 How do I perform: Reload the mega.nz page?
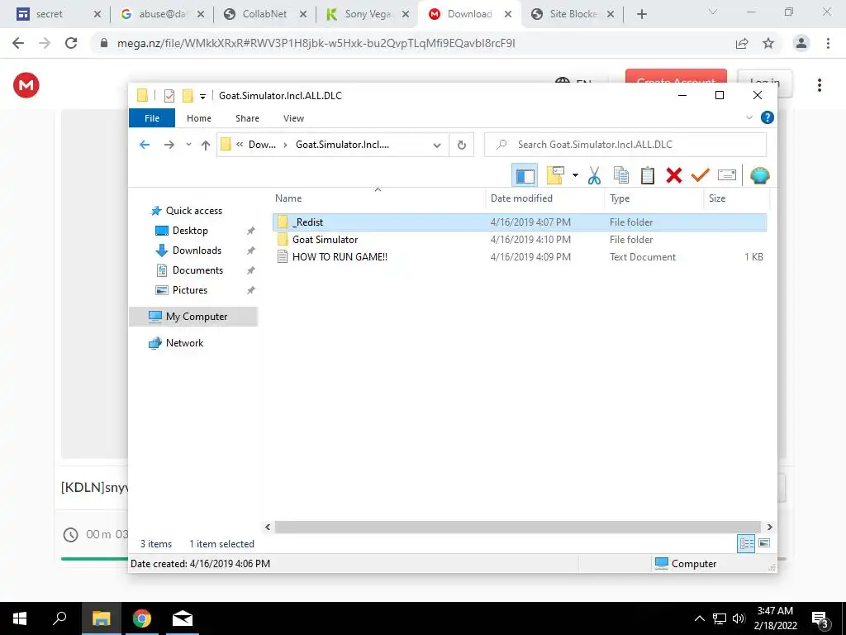coord(71,43)
